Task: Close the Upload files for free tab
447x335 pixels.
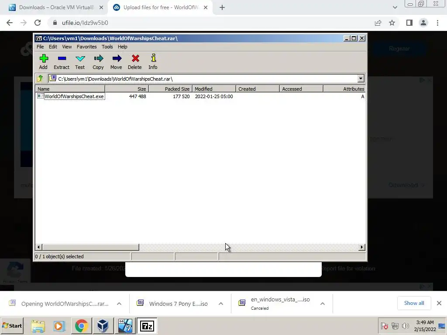Action: coord(206,7)
